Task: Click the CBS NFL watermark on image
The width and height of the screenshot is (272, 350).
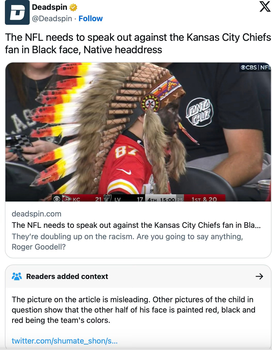Action: 255,67
